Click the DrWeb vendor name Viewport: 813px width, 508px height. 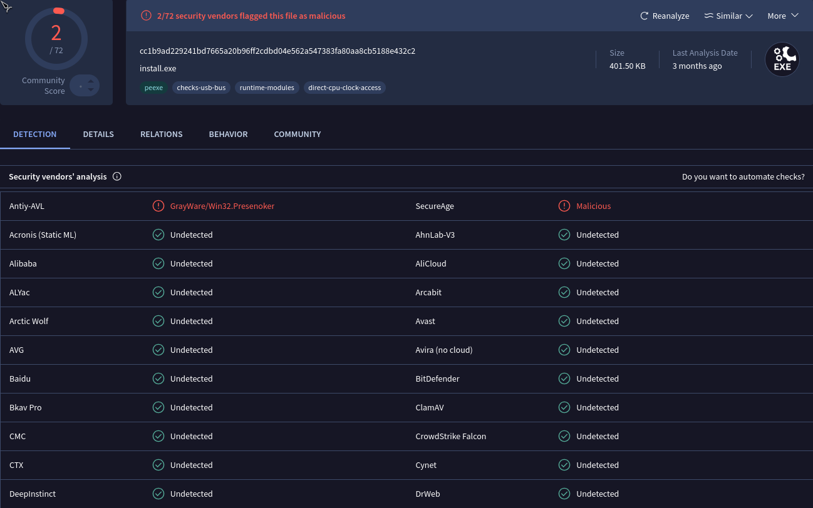428,494
